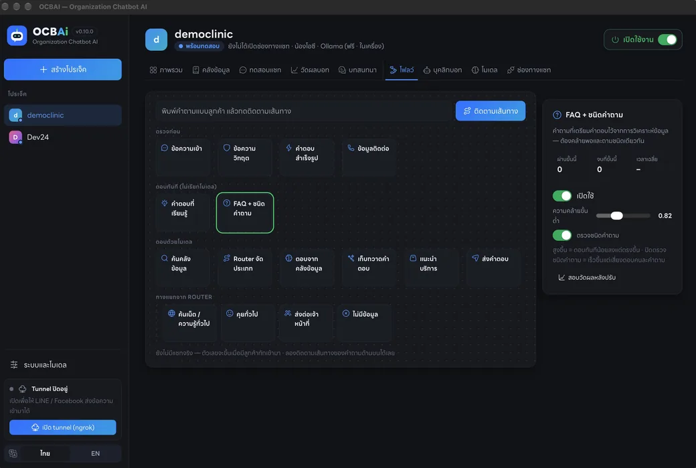Click the democlinic blue avatar icon in header
The width and height of the screenshot is (696, 468).
pyautogui.click(x=156, y=40)
